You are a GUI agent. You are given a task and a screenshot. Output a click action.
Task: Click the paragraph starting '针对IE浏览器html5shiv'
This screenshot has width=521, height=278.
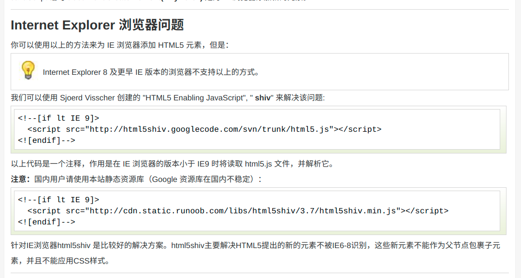point(255,246)
